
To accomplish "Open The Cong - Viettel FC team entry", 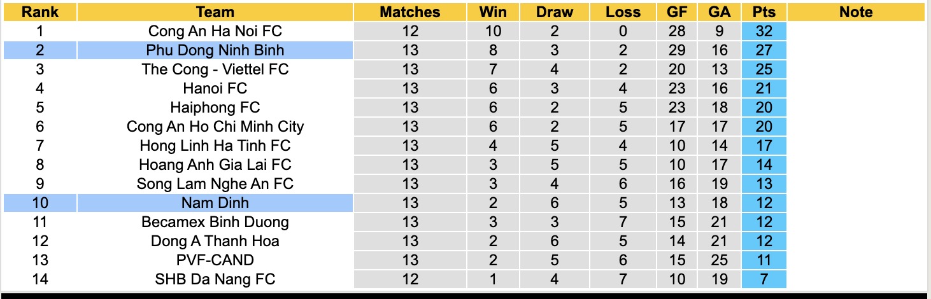I will (215, 69).
